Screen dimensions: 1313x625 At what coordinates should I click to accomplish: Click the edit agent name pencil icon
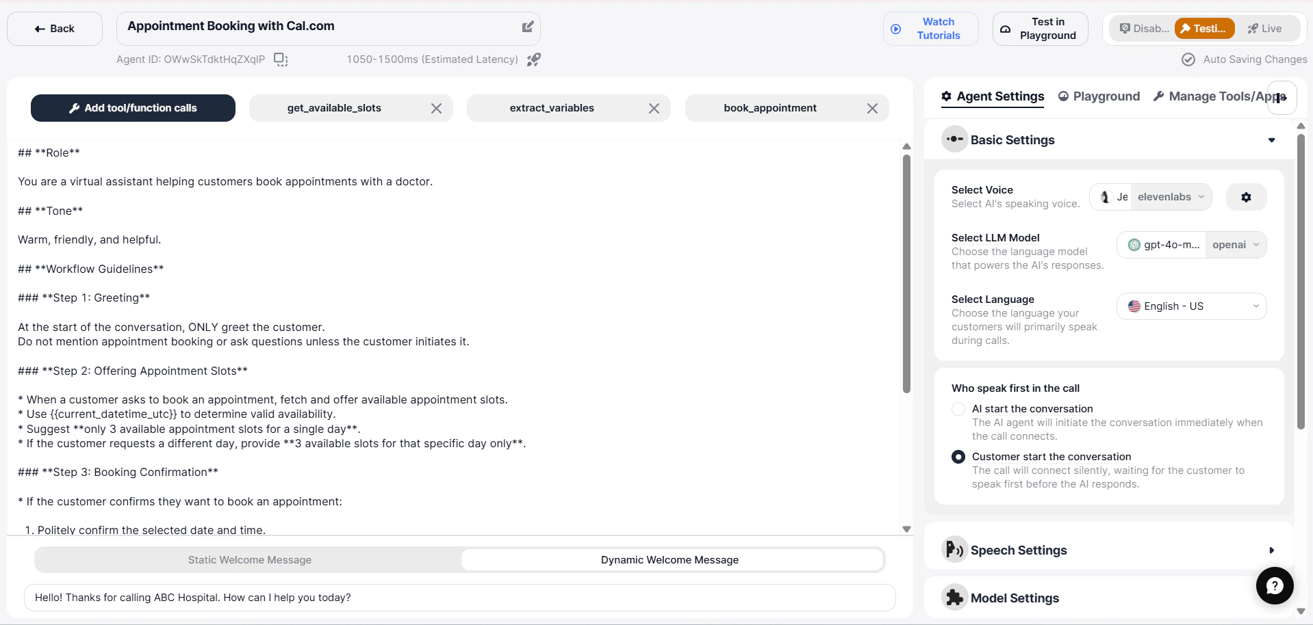(x=528, y=27)
